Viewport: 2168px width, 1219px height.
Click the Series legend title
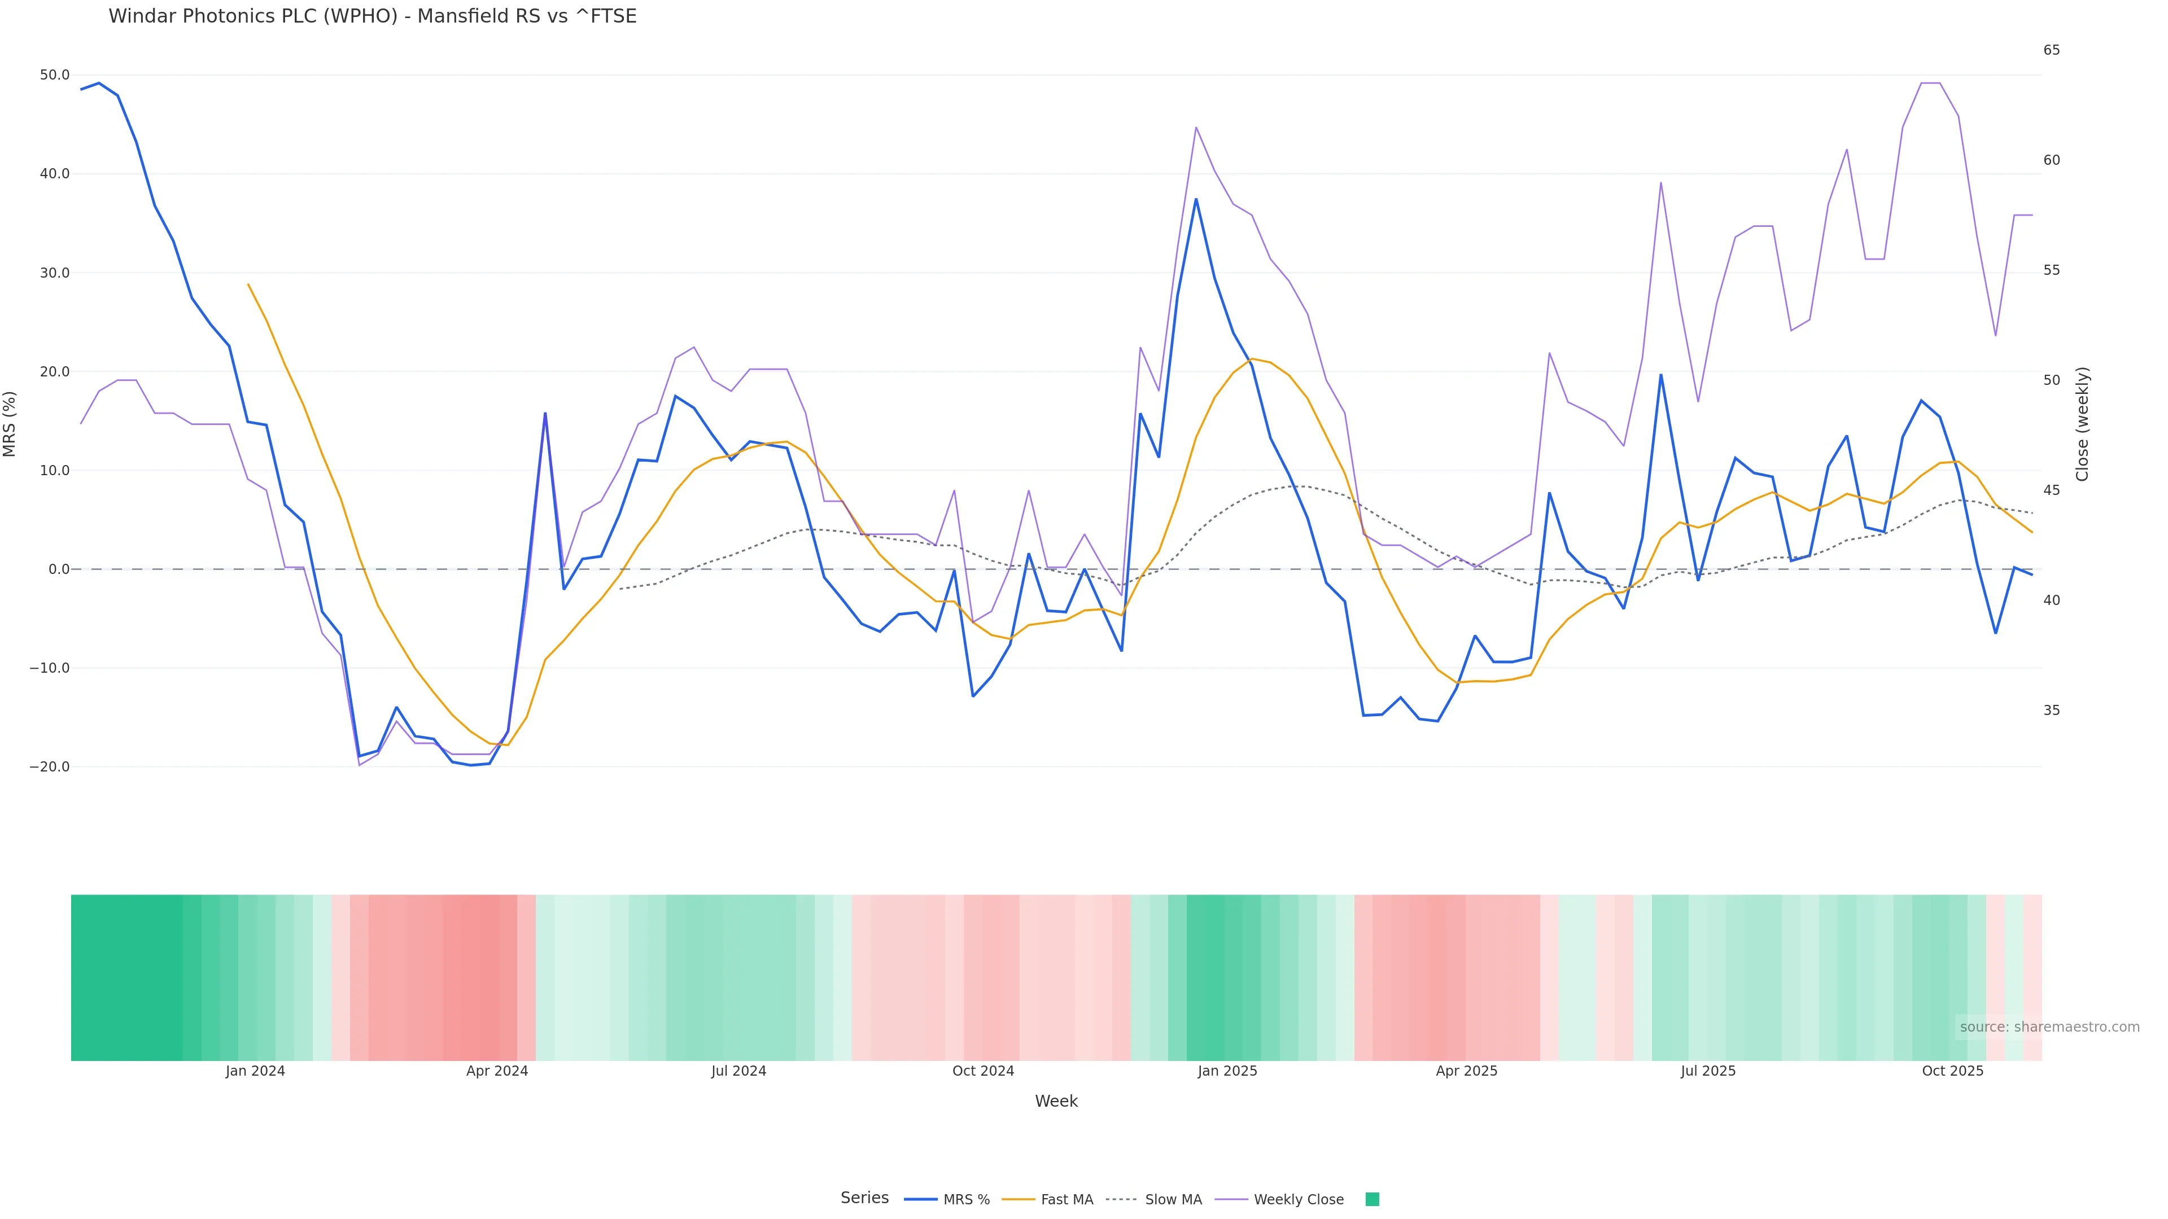click(864, 1198)
